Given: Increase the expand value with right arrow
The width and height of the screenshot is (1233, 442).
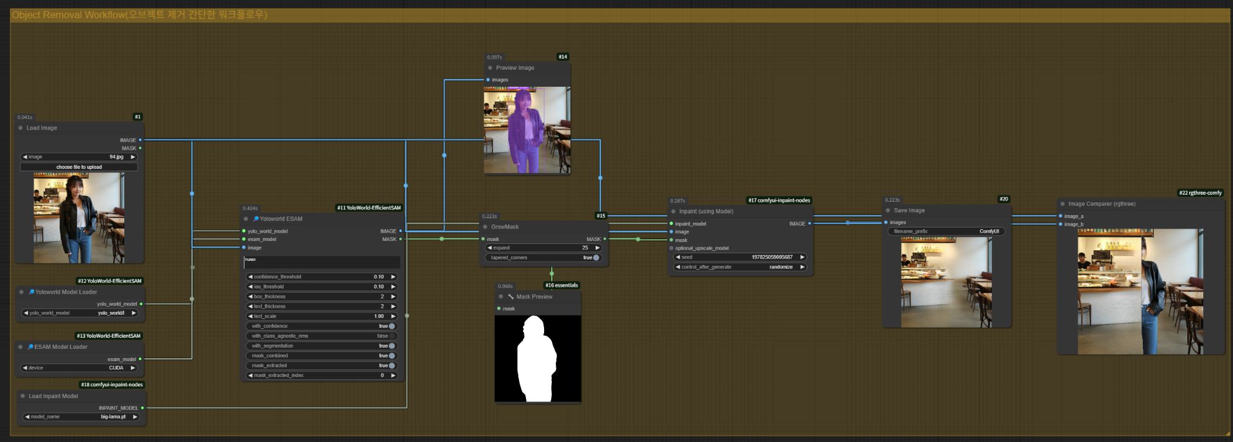Looking at the screenshot, I should coord(597,248).
